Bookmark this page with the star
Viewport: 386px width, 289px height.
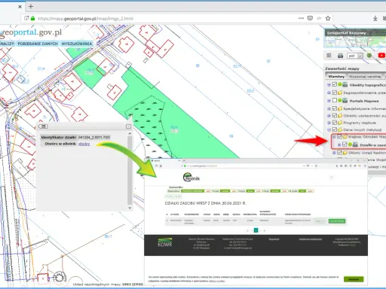click(x=328, y=18)
